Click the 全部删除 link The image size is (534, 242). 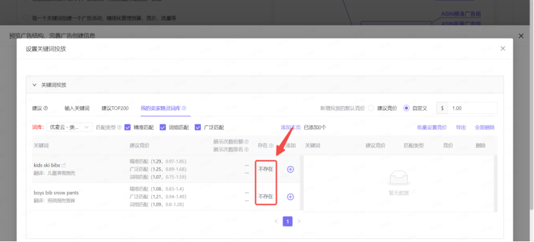tap(484, 127)
